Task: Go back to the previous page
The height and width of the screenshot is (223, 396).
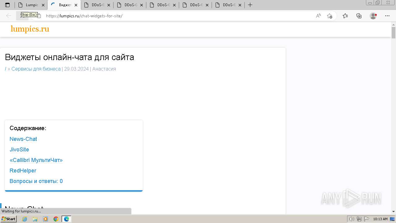Action: click(9, 16)
